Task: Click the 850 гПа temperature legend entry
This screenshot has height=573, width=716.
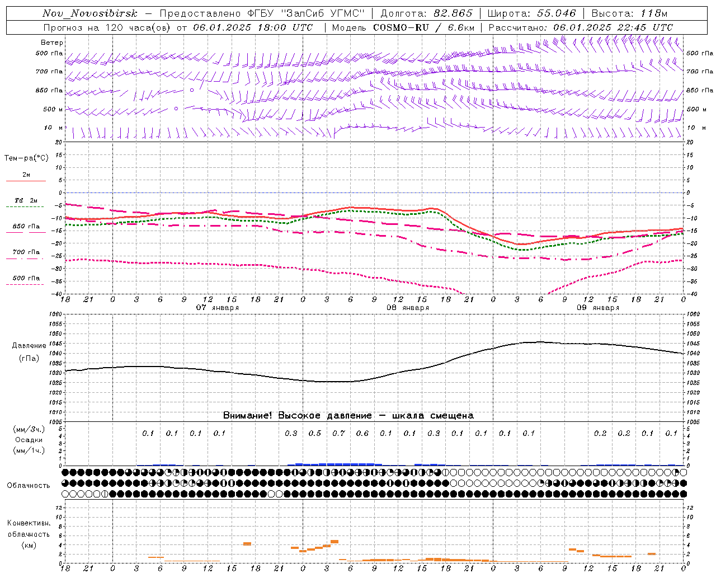Action: click(26, 227)
